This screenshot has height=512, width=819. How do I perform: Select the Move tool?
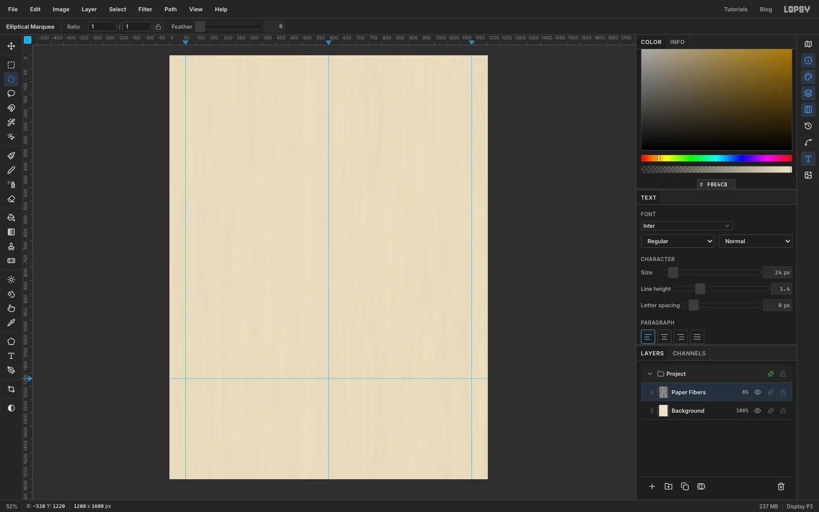pos(11,46)
